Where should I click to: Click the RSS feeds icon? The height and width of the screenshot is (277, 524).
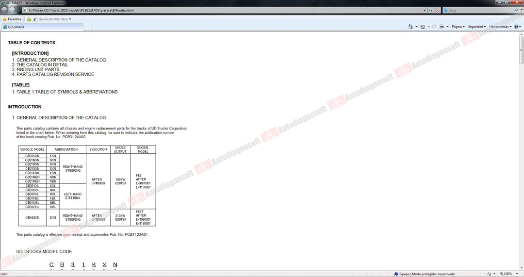(423, 26)
